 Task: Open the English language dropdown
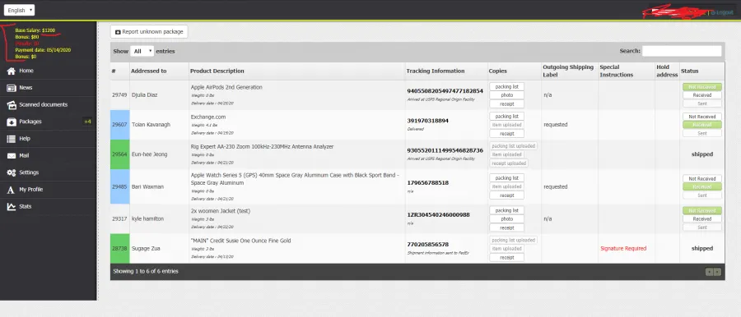(20, 10)
